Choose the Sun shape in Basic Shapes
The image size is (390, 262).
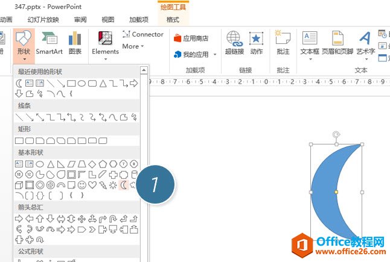pyautogui.click(x=113, y=185)
